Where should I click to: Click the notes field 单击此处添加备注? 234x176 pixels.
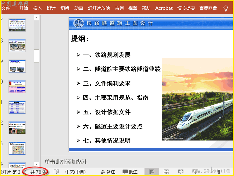point(66,162)
